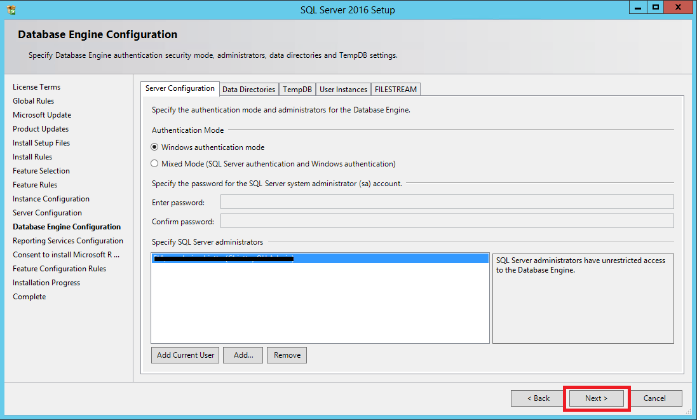Click Consent to install Microsoft R step
The height and width of the screenshot is (420, 697).
66,255
